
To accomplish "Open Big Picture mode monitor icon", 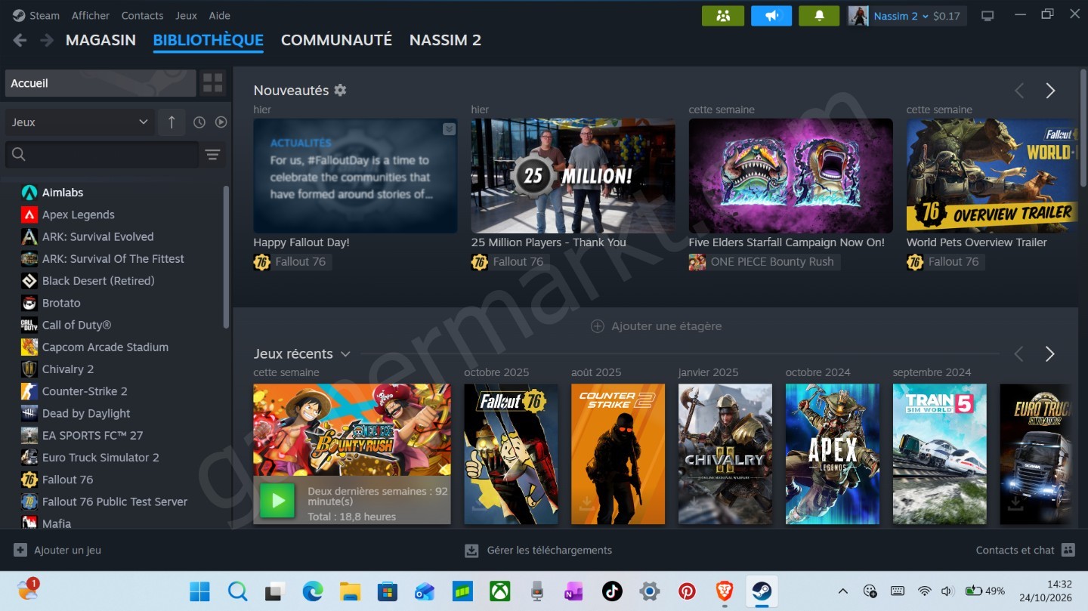I will click(988, 16).
